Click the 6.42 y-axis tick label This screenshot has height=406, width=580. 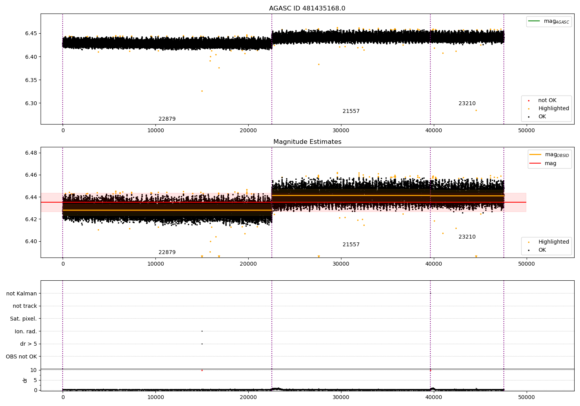coord(31,219)
